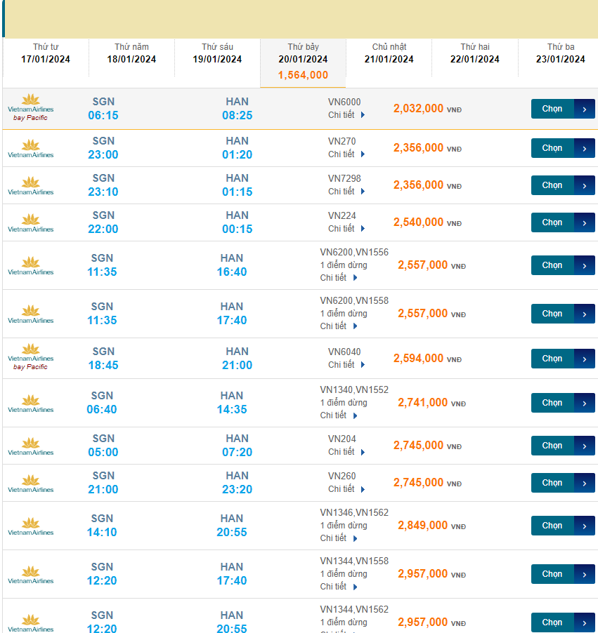This screenshot has height=633, width=598.
Task: Select the Chủ nhật 21/01/2024 date tab
Action: pos(389,53)
